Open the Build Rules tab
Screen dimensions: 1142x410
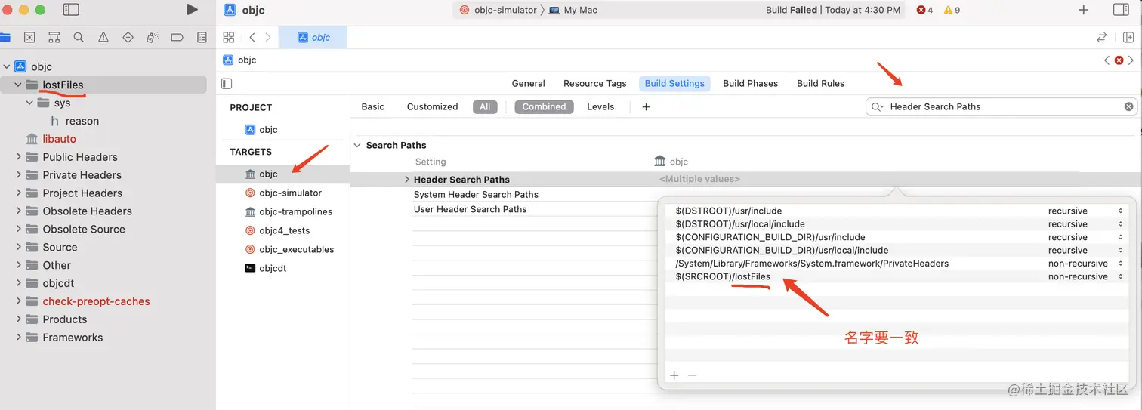[x=821, y=83]
